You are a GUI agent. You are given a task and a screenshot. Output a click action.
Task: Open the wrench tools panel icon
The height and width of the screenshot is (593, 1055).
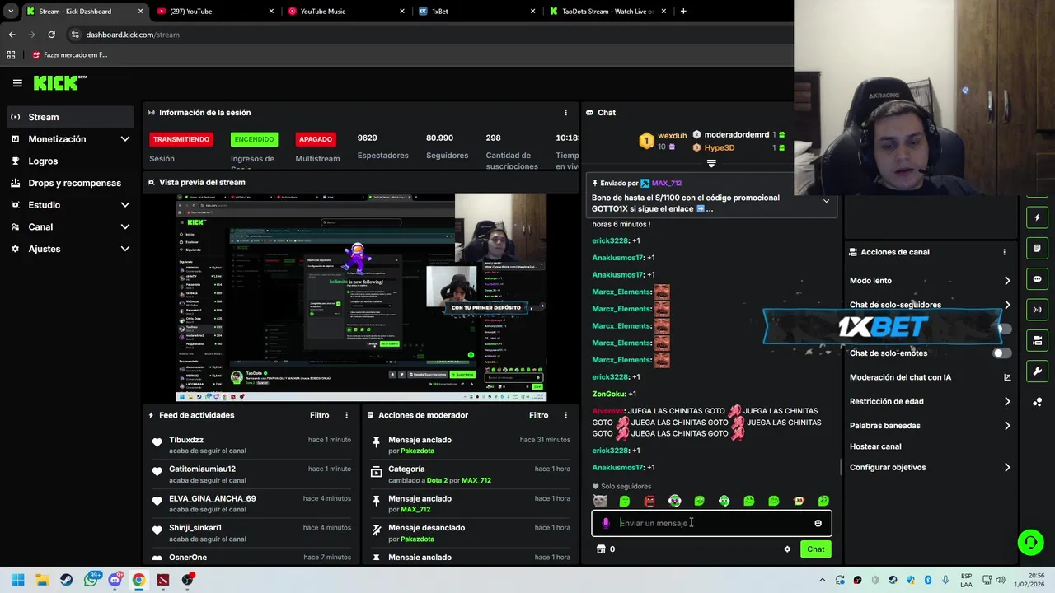[x=1038, y=371]
